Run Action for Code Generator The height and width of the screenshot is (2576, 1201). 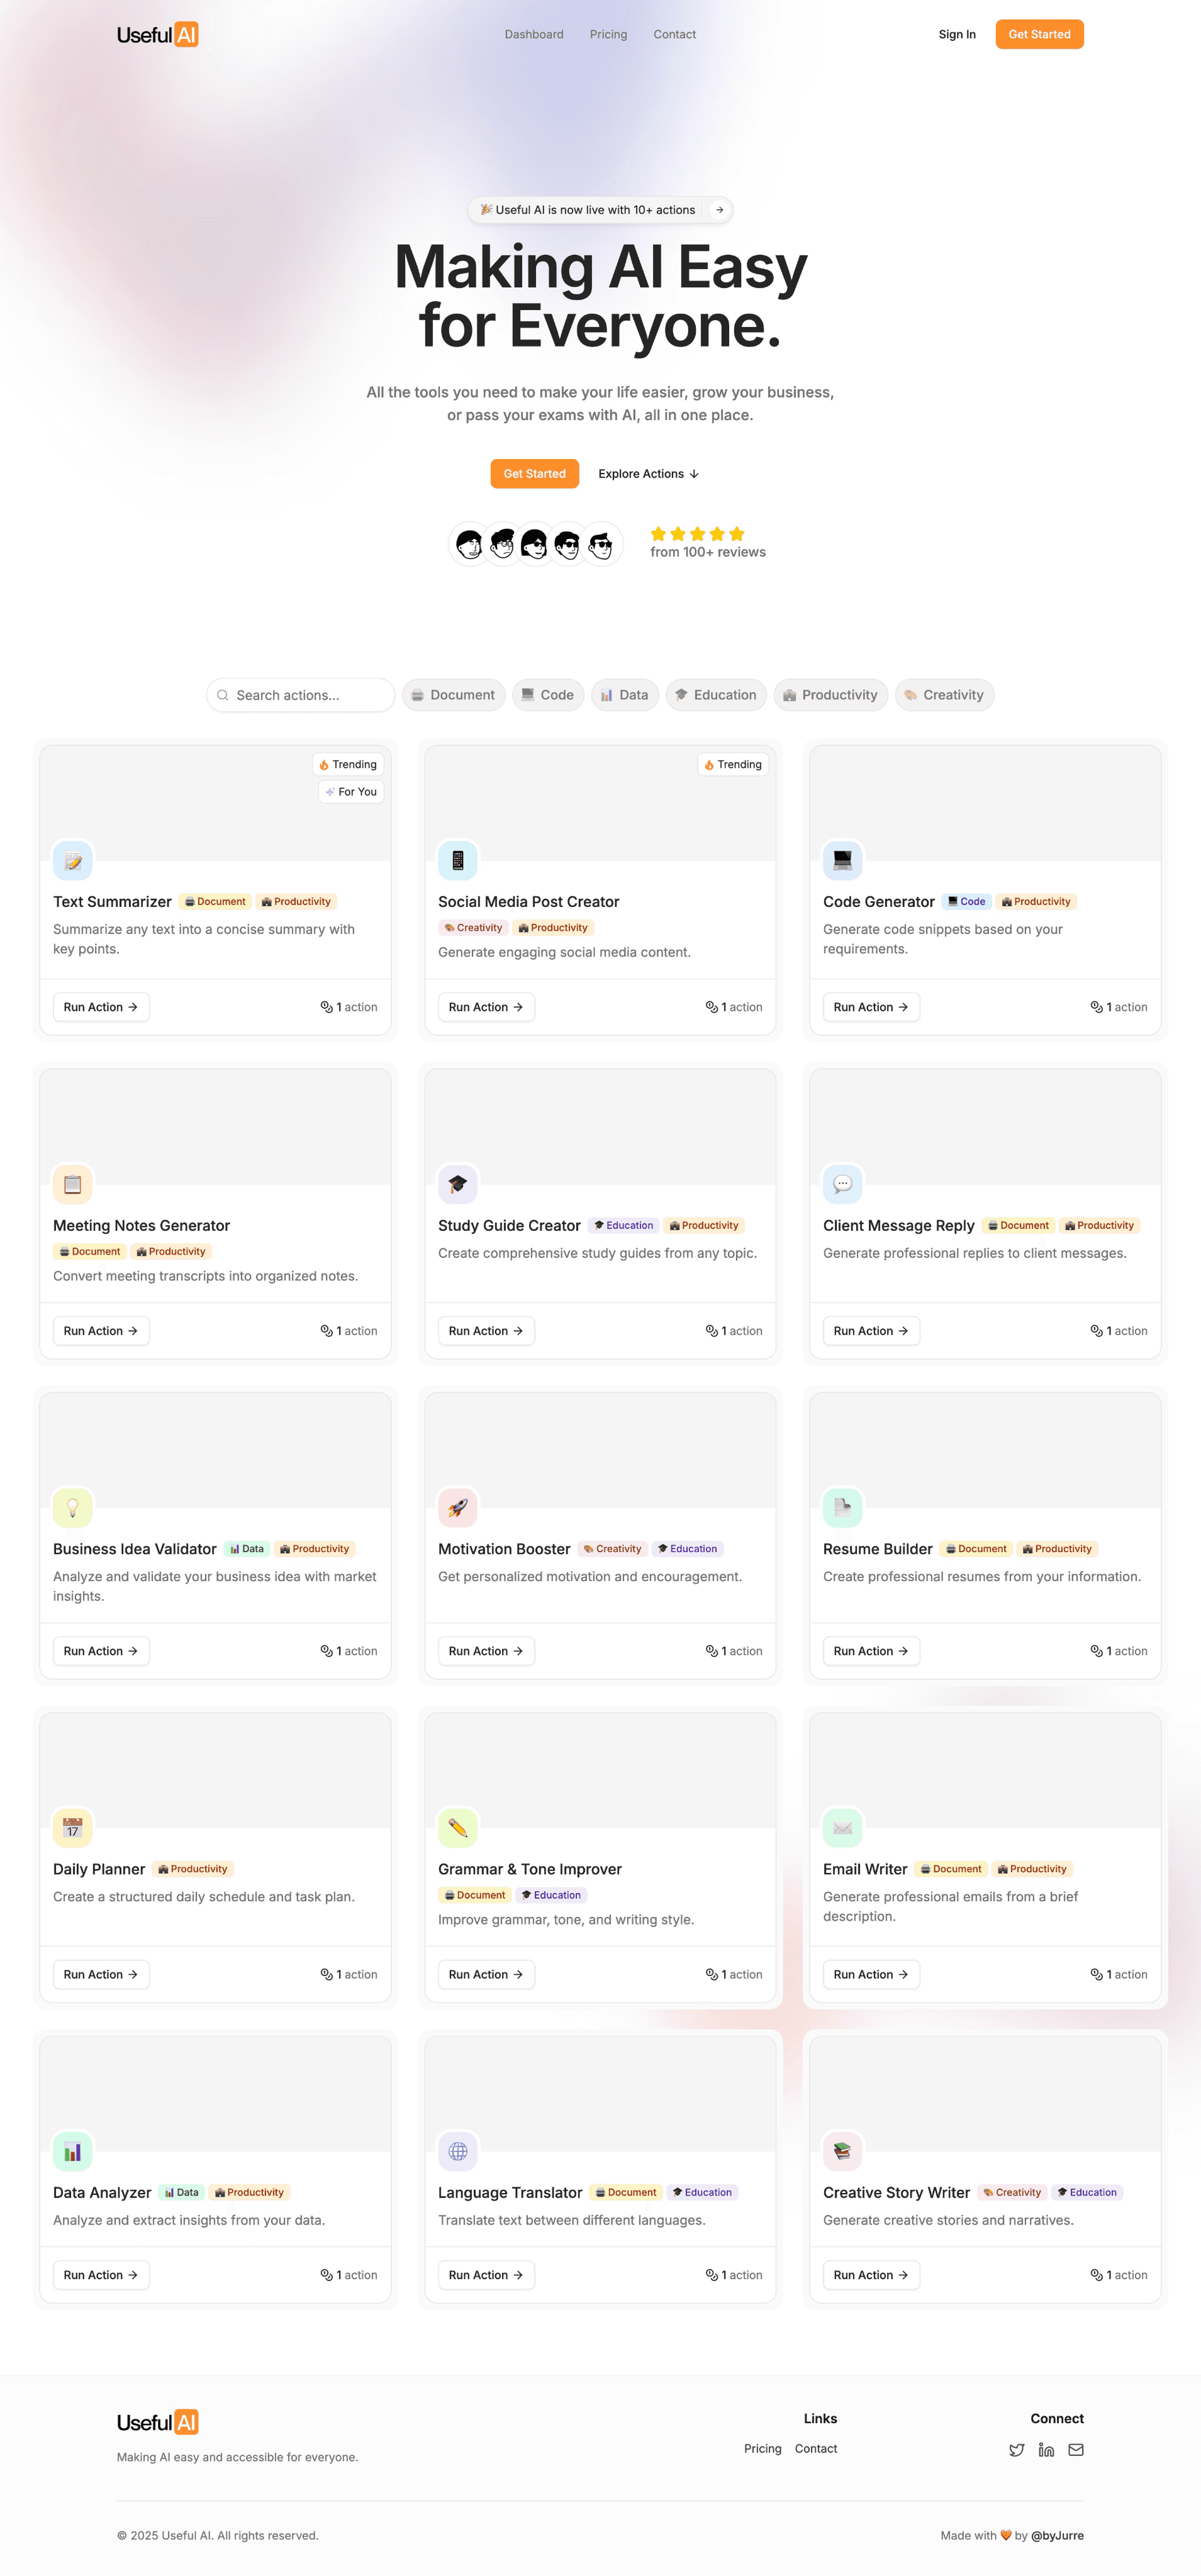tap(871, 1007)
